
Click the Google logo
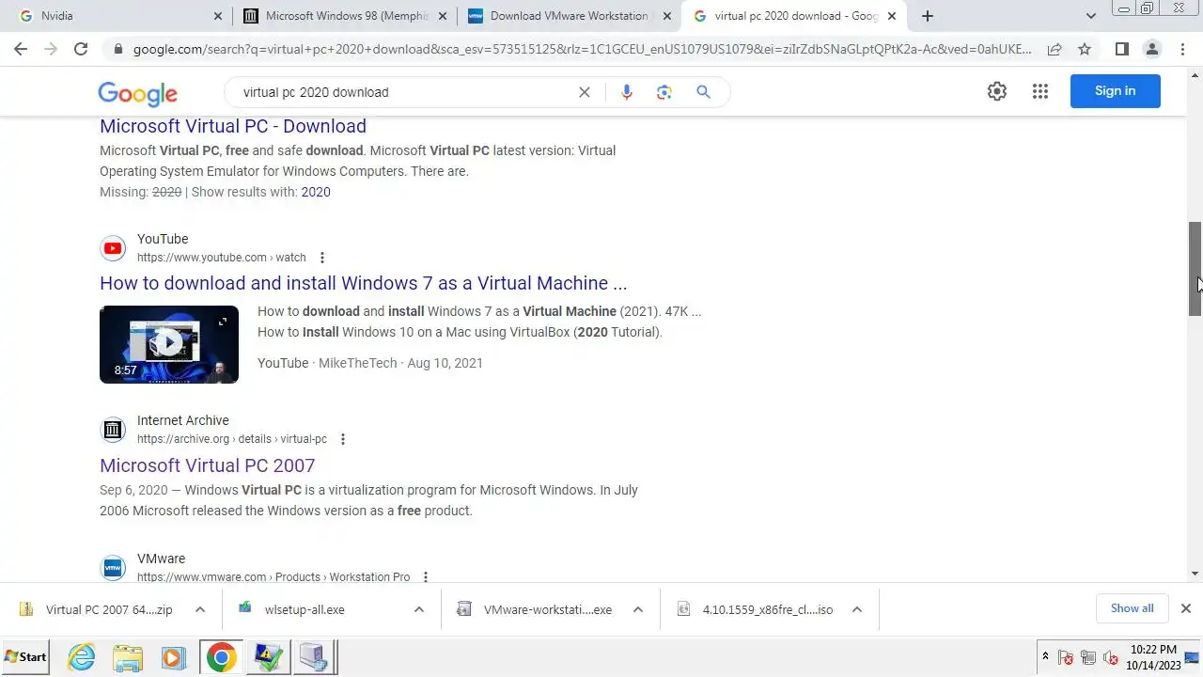point(137,93)
